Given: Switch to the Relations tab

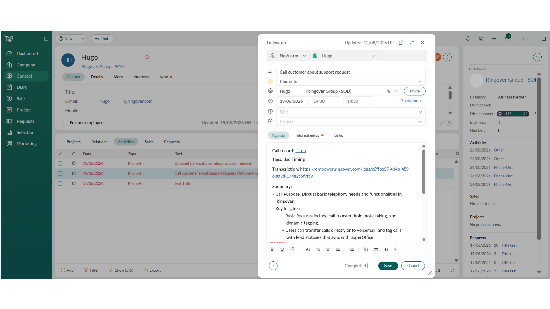Looking at the screenshot, I should click(99, 142).
